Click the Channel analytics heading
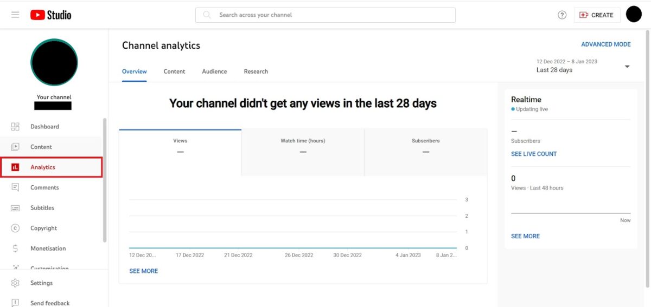Viewport: 651px width, 307px height. pyautogui.click(x=161, y=46)
